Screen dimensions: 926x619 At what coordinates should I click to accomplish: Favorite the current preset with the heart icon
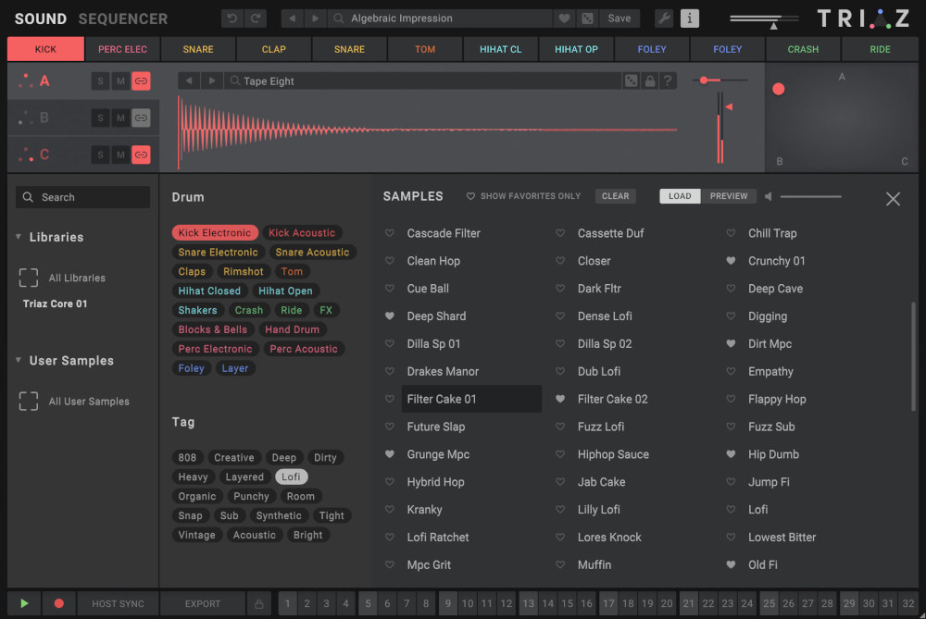(565, 18)
